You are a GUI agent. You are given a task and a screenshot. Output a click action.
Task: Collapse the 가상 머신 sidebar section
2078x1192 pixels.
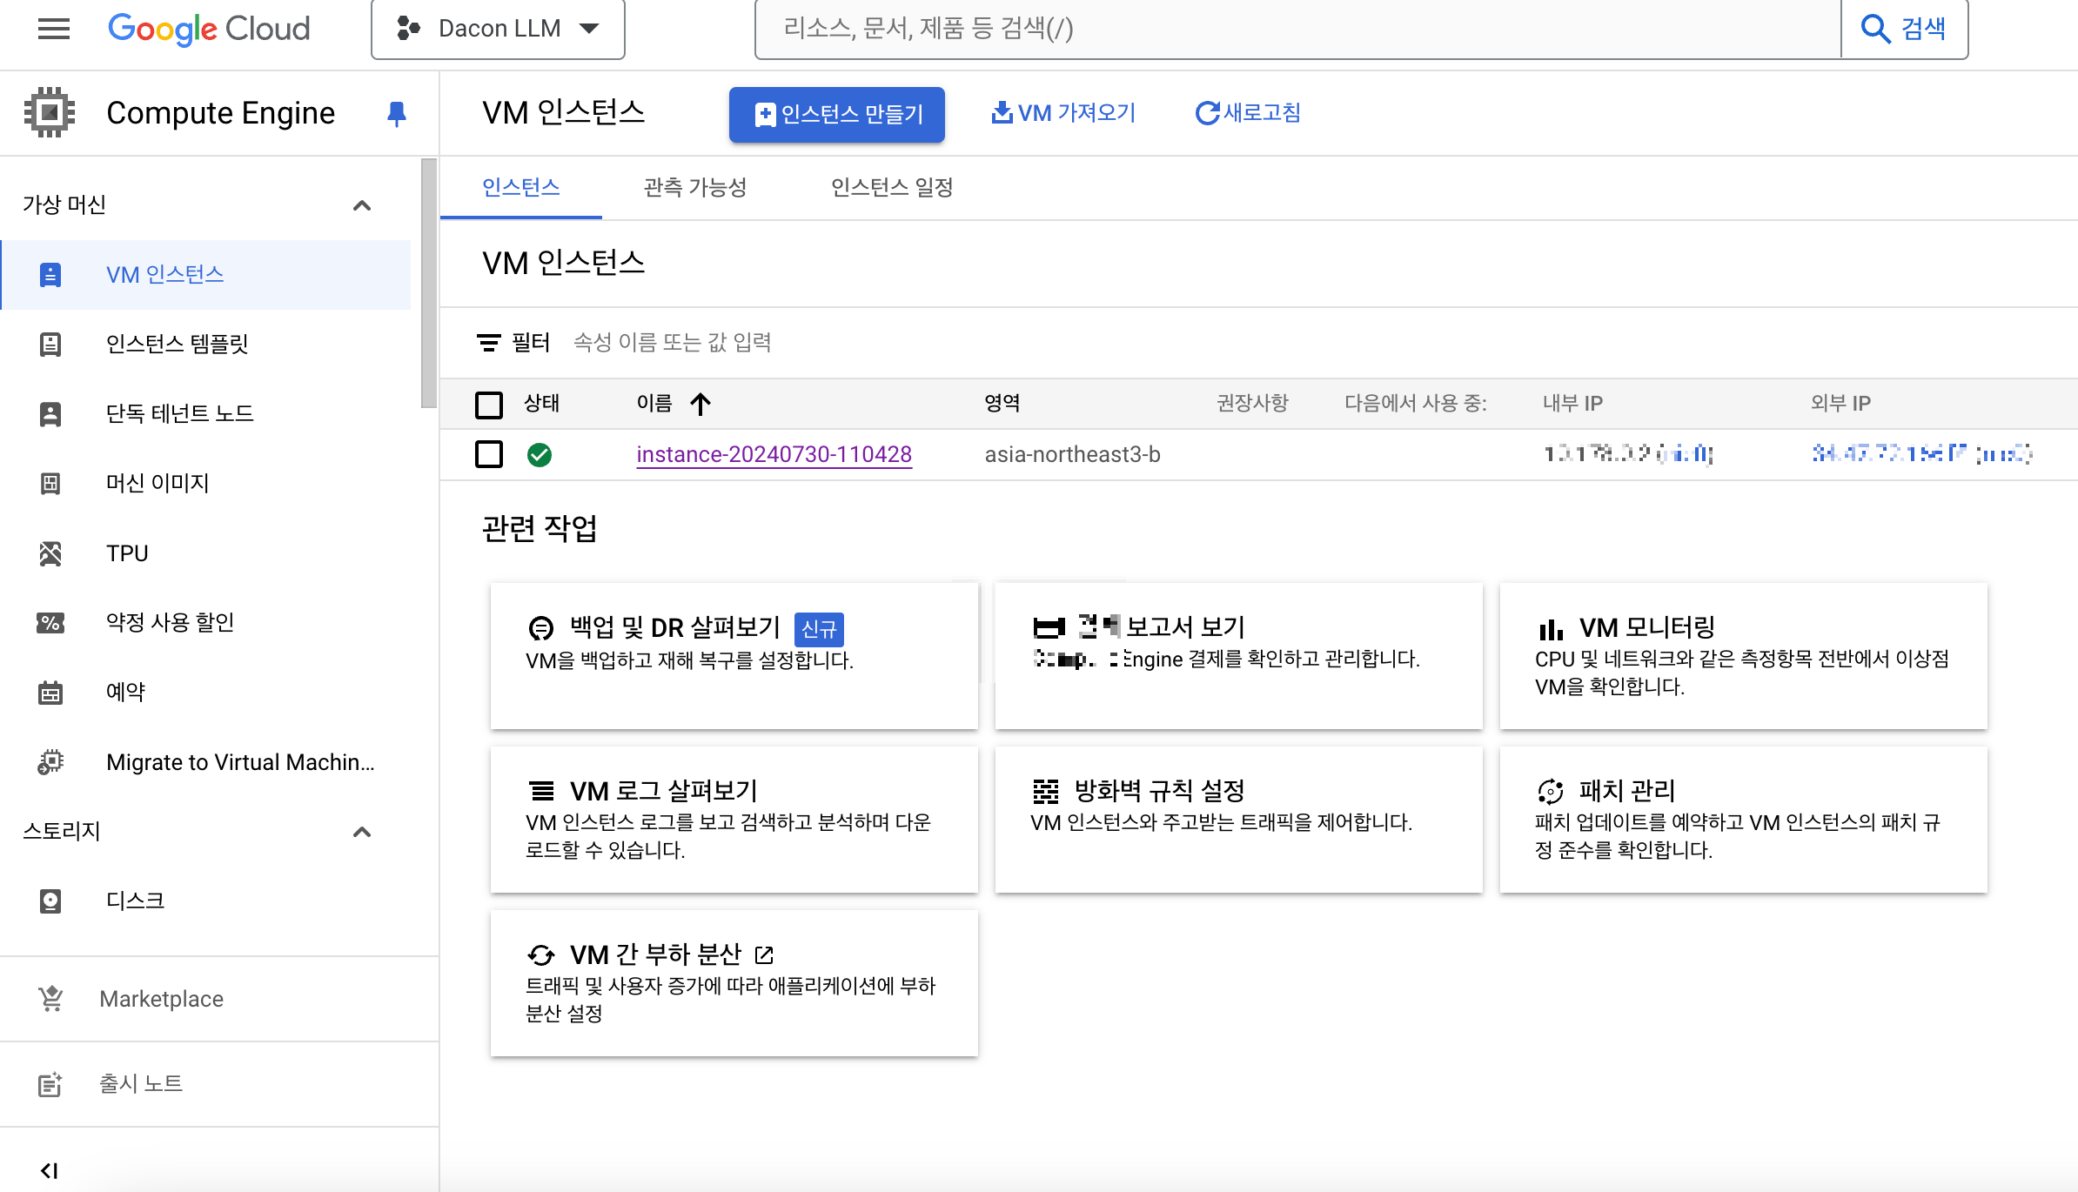(362, 205)
